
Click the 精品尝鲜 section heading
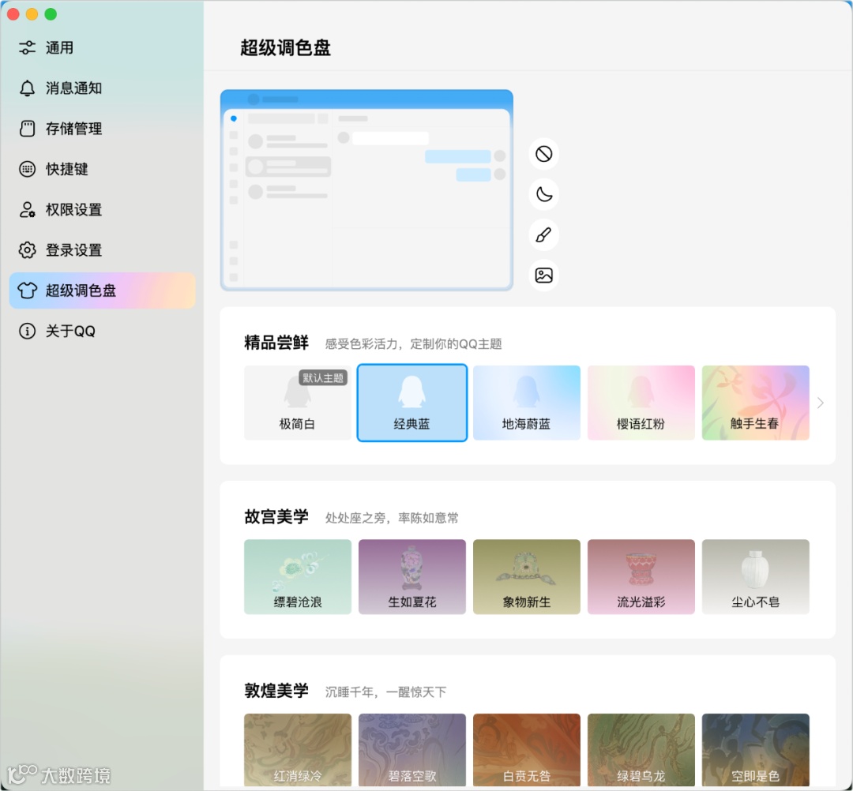coord(276,343)
